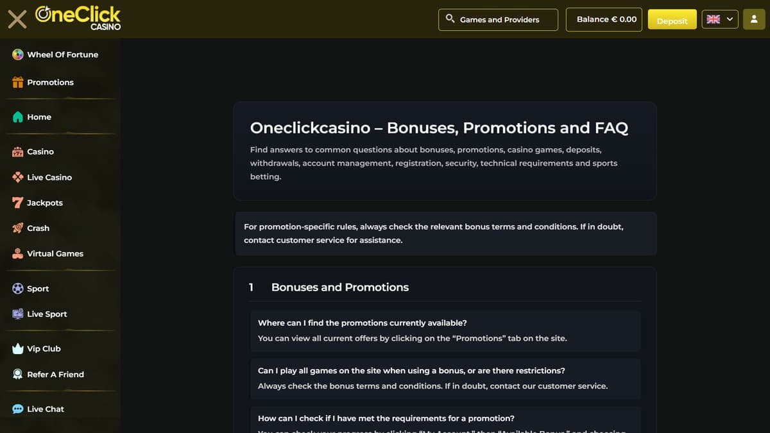Click the Promotions gift icon
The image size is (770, 433).
coord(18,82)
